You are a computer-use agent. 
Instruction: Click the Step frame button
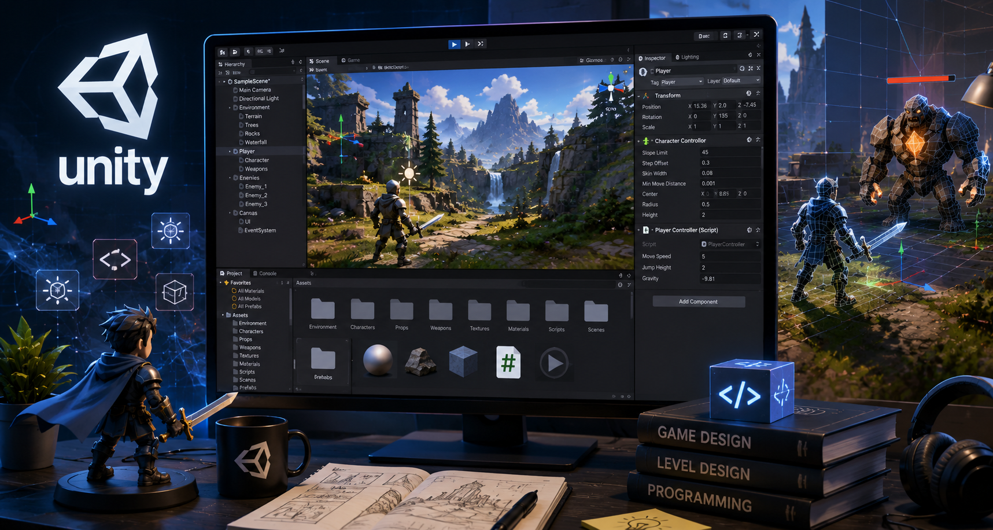(481, 43)
